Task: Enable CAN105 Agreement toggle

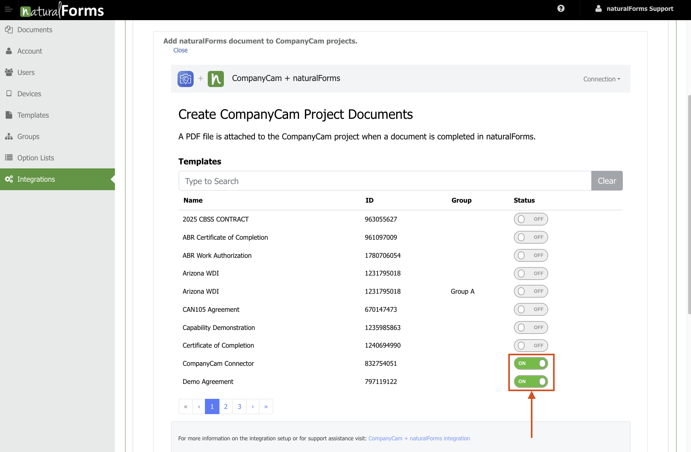Action: (531, 309)
